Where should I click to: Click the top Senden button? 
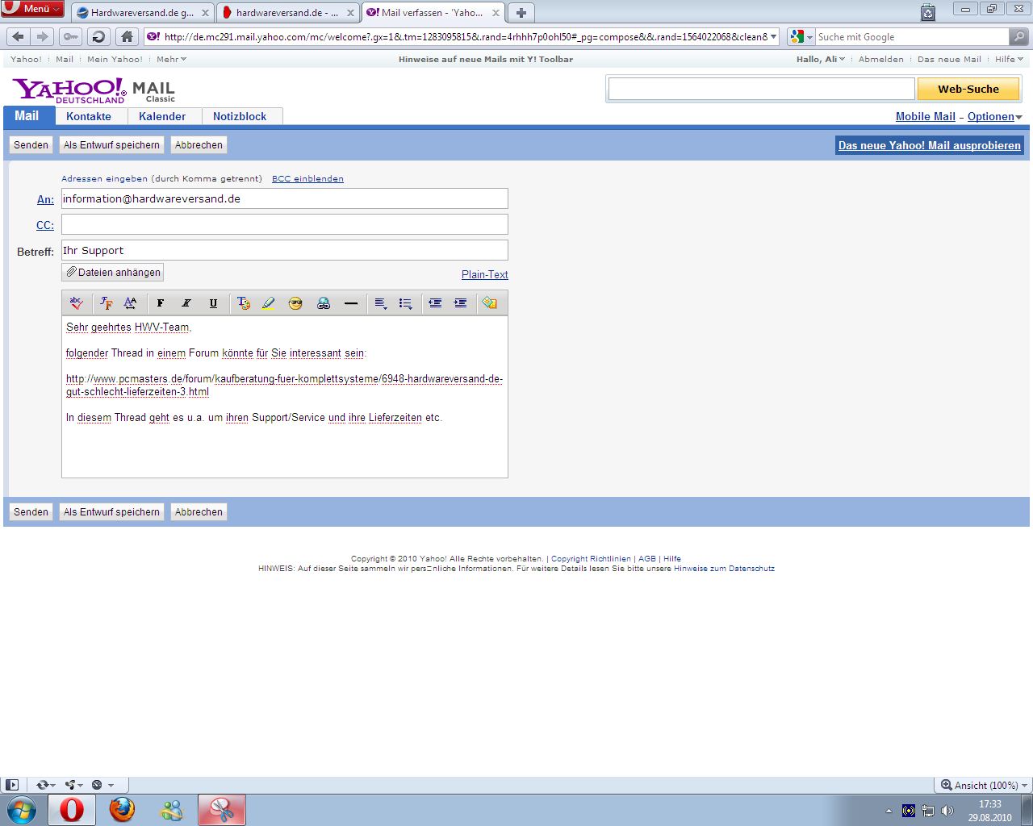[31, 145]
